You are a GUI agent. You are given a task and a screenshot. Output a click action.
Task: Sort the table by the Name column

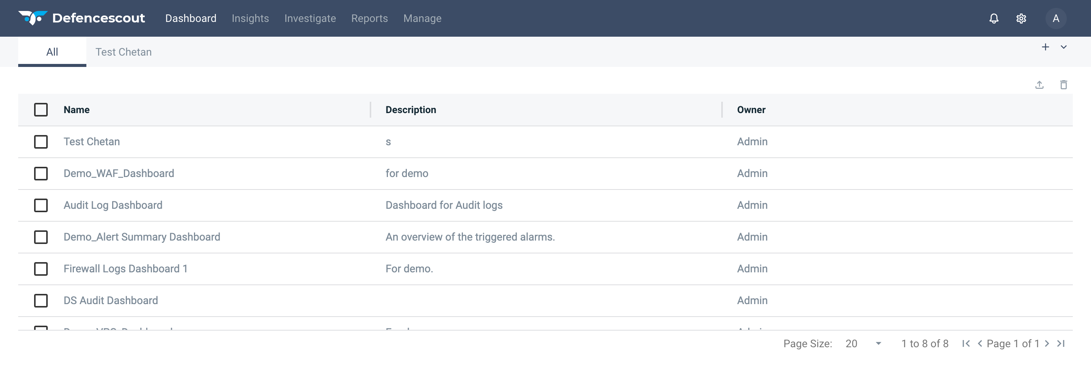point(77,110)
